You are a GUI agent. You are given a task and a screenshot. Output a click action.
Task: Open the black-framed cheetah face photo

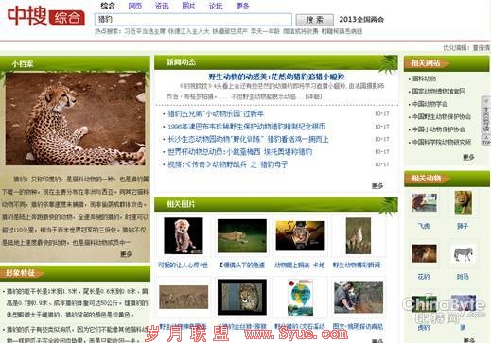point(242,297)
